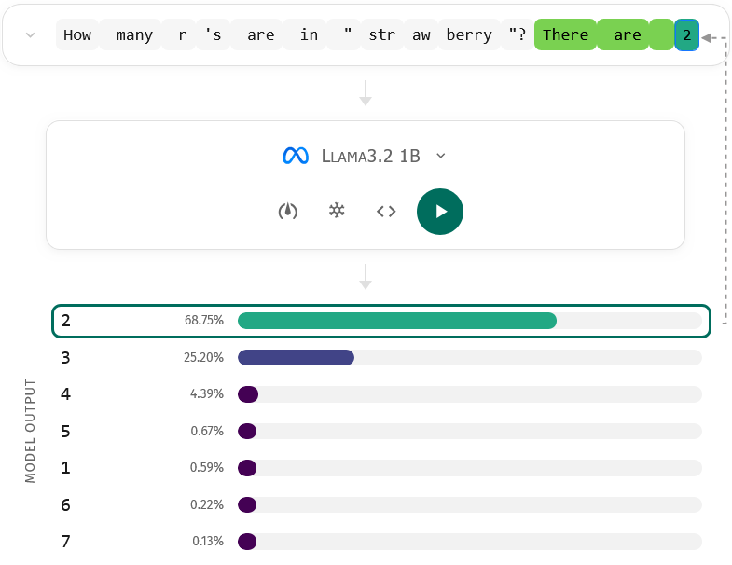Select output row '2' at 68.75%
This screenshot has width=732, height=565.
pos(380,321)
